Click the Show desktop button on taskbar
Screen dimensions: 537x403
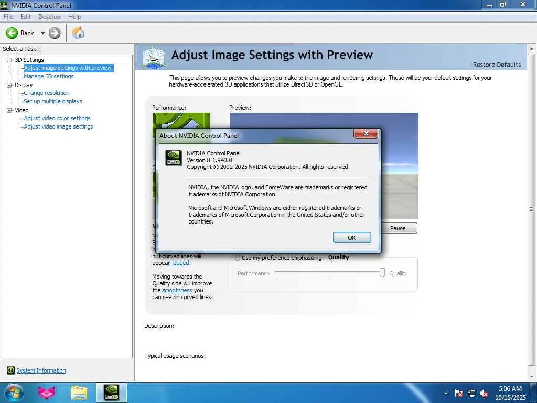tap(533, 393)
